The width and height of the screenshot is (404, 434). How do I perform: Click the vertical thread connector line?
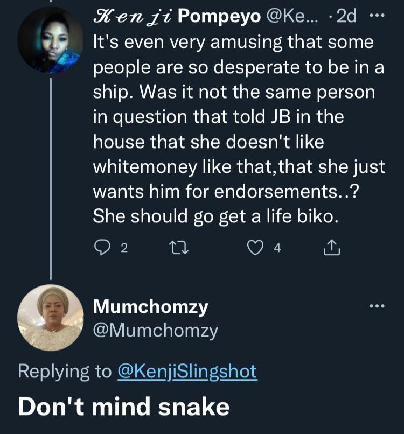[51, 179]
